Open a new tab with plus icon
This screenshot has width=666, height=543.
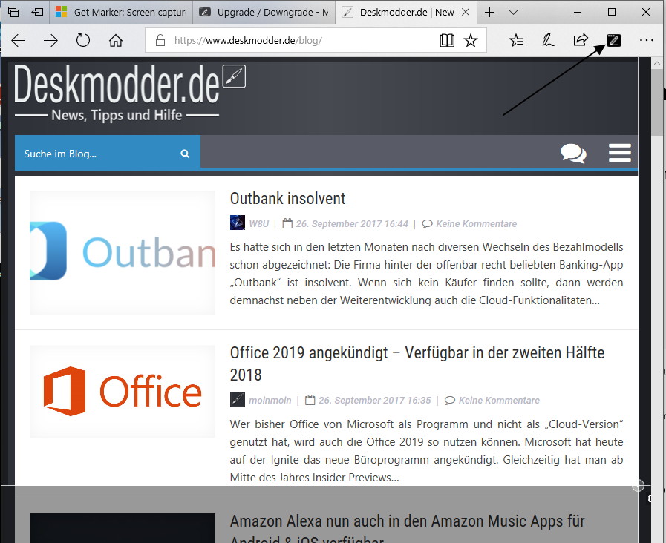click(490, 13)
